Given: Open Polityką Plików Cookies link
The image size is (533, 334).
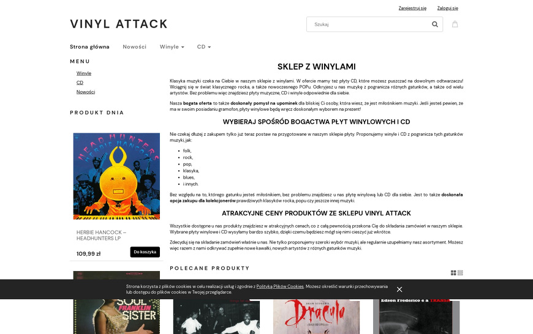Looking at the screenshot, I should tap(280, 286).
